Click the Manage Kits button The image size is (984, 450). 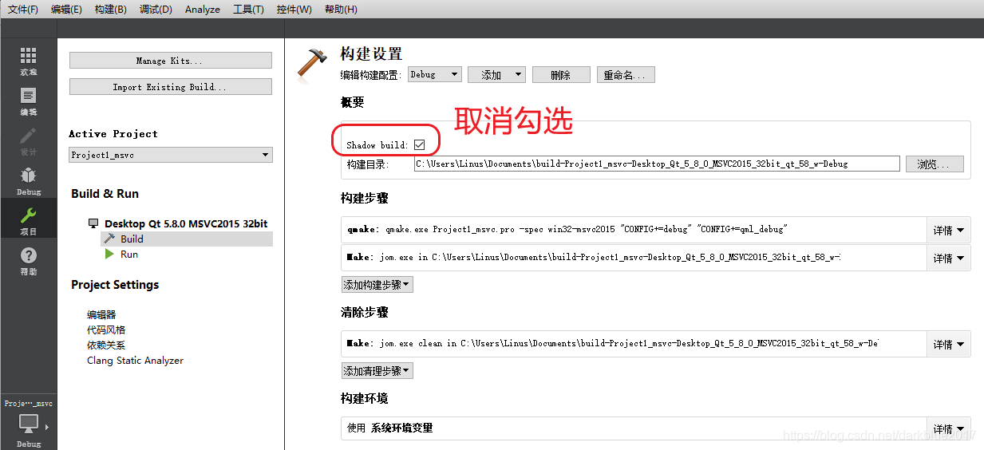click(171, 61)
